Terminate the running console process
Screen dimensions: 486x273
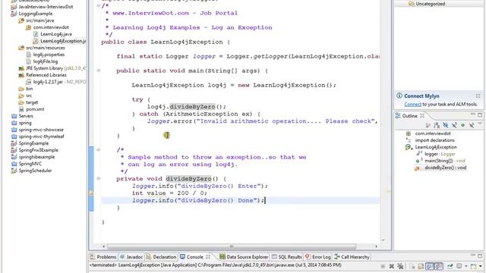383,266
